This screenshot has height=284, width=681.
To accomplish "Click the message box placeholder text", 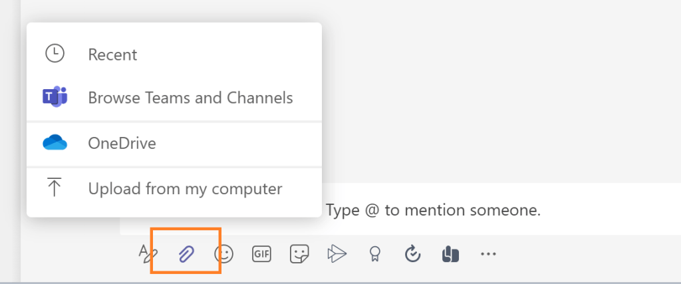I will point(433,211).
